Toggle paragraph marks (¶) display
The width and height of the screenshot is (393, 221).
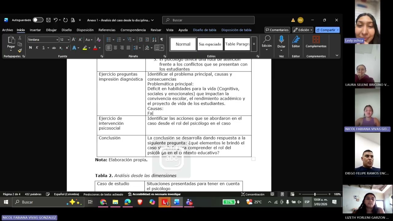coord(162,40)
